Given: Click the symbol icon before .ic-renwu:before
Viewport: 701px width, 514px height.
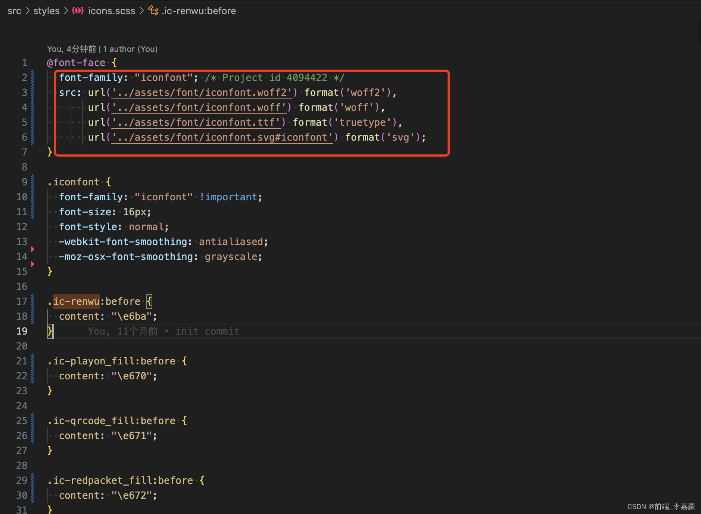Looking at the screenshot, I should 153,10.
